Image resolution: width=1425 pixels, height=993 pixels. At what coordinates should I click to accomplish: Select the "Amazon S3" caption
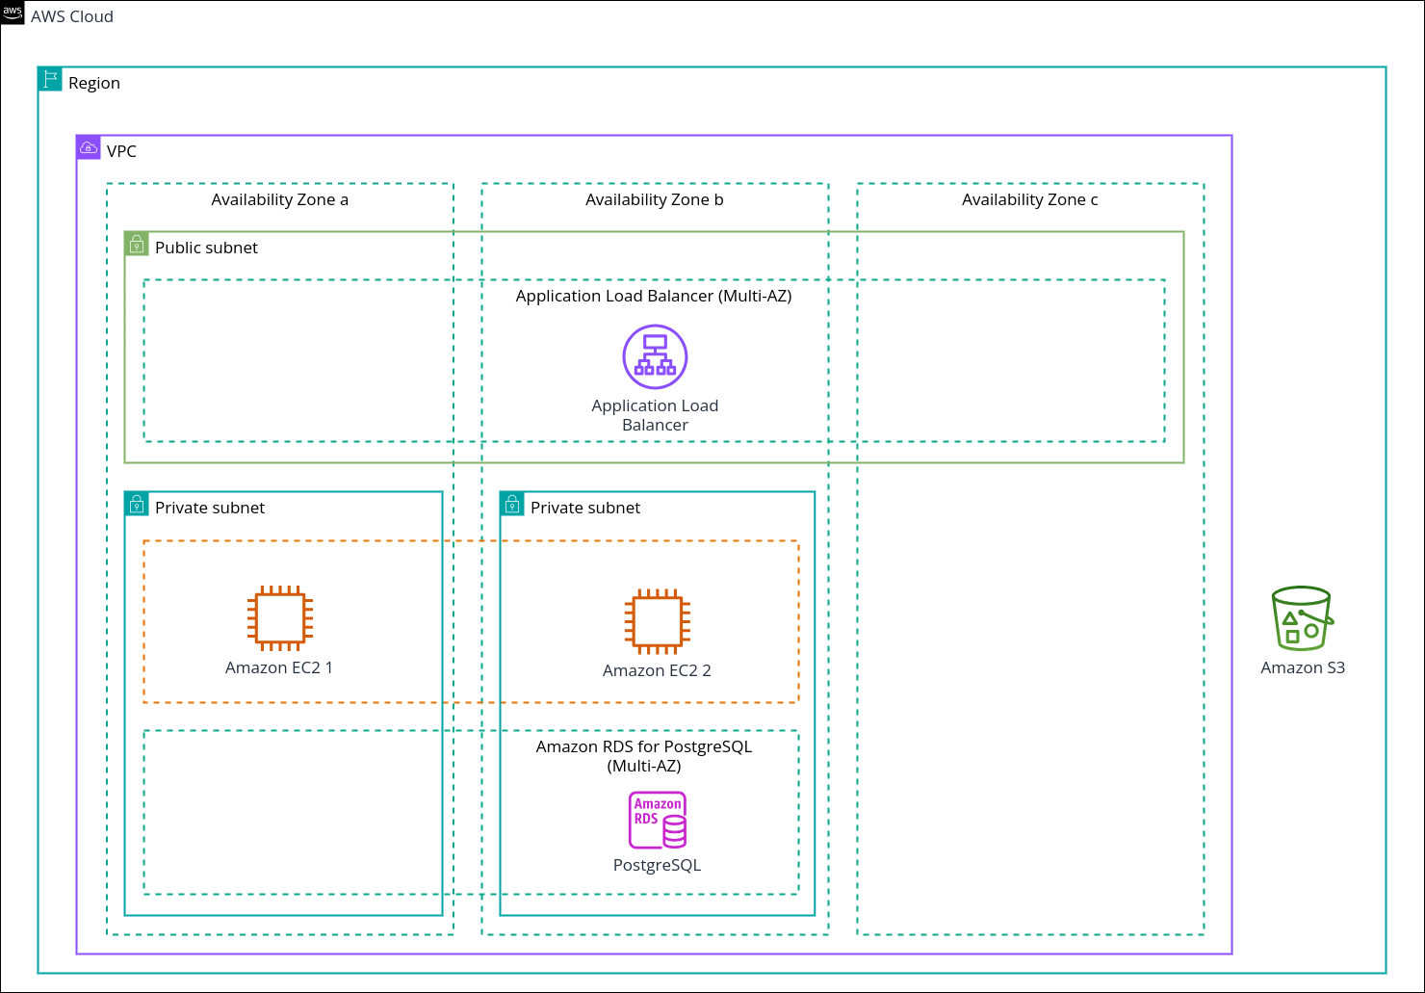(x=1303, y=667)
